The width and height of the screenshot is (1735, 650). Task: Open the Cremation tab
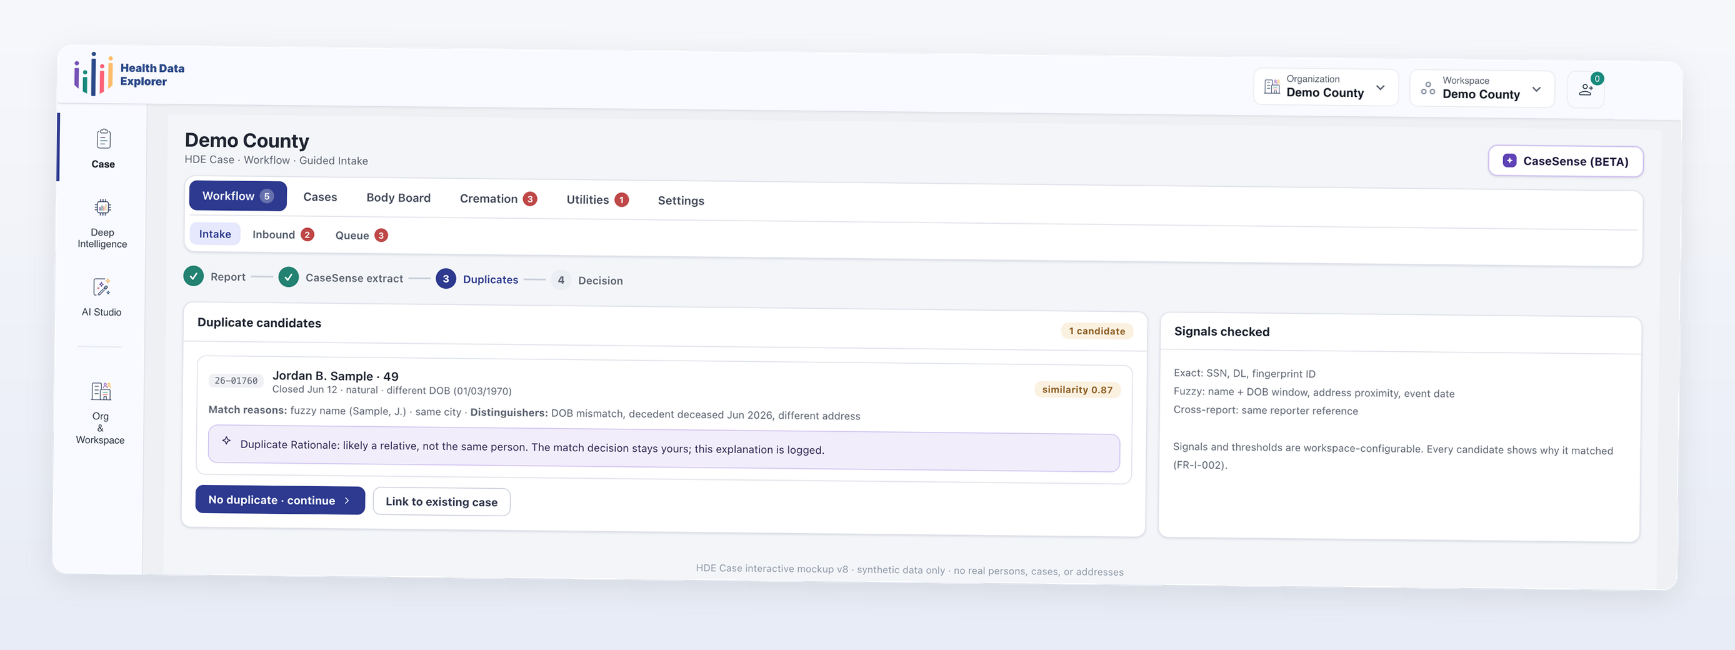(x=497, y=199)
